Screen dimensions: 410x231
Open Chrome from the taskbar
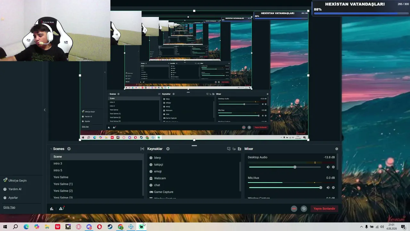click(120, 227)
